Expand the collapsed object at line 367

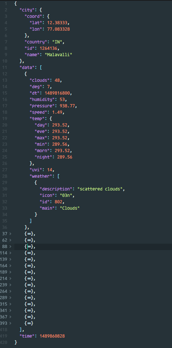click(10, 317)
